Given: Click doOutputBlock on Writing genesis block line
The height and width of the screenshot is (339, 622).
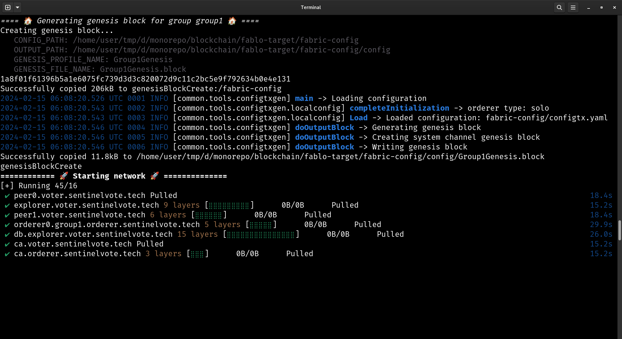Looking at the screenshot, I should point(324,147).
